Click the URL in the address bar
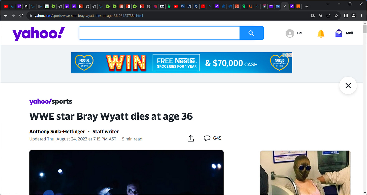The height and width of the screenshot is (195, 367). point(89,16)
